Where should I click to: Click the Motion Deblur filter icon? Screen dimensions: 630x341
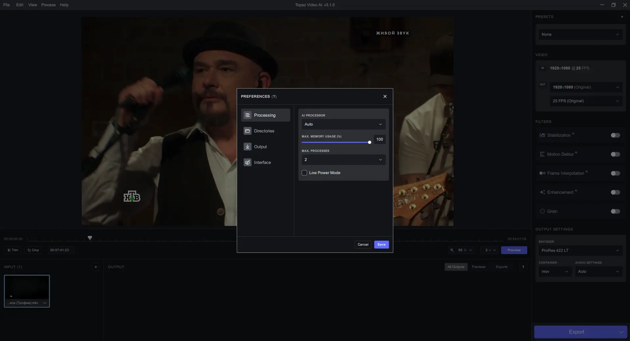[542, 154]
